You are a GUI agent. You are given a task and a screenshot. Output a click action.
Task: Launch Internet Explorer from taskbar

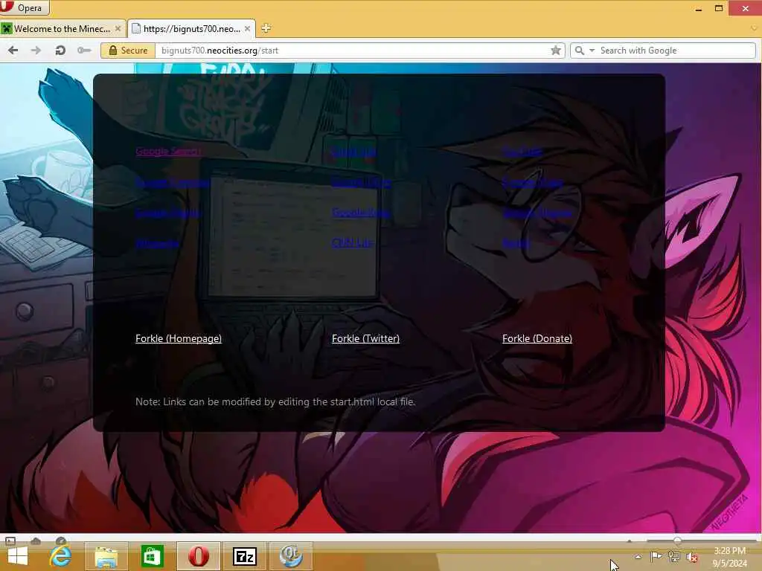61,556
